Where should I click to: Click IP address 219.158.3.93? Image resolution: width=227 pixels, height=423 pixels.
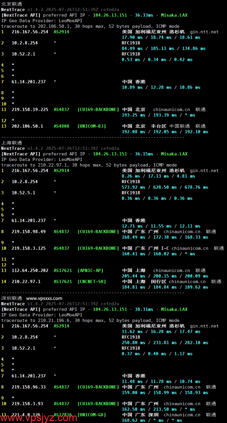click(x=27, y=404)
